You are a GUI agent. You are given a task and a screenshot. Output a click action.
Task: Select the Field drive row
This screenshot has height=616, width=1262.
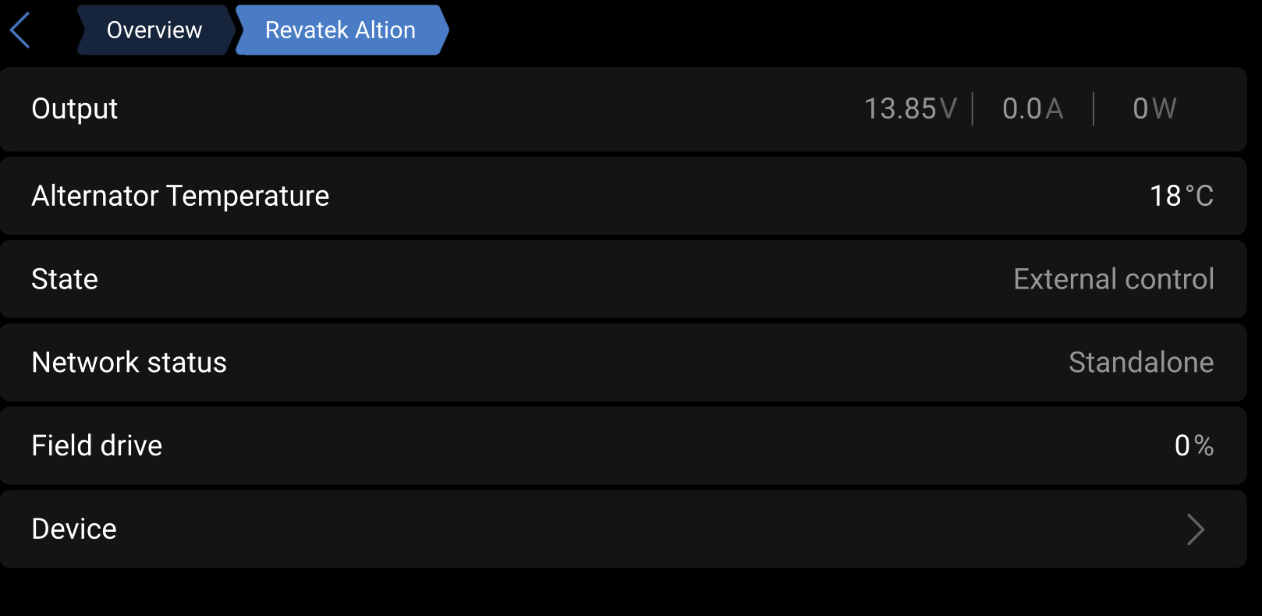coord(623,445)
